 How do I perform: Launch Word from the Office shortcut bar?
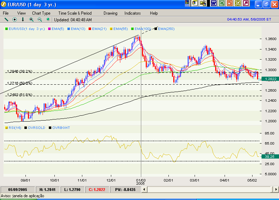(x=213, y=3)
